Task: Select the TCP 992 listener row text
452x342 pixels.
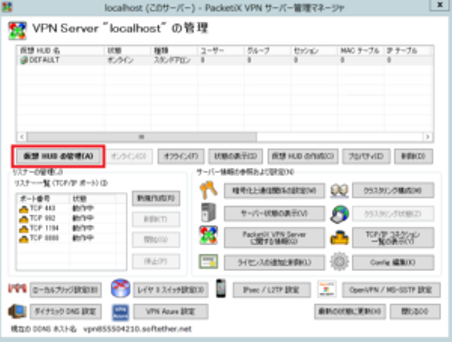Action: (43, 218)
